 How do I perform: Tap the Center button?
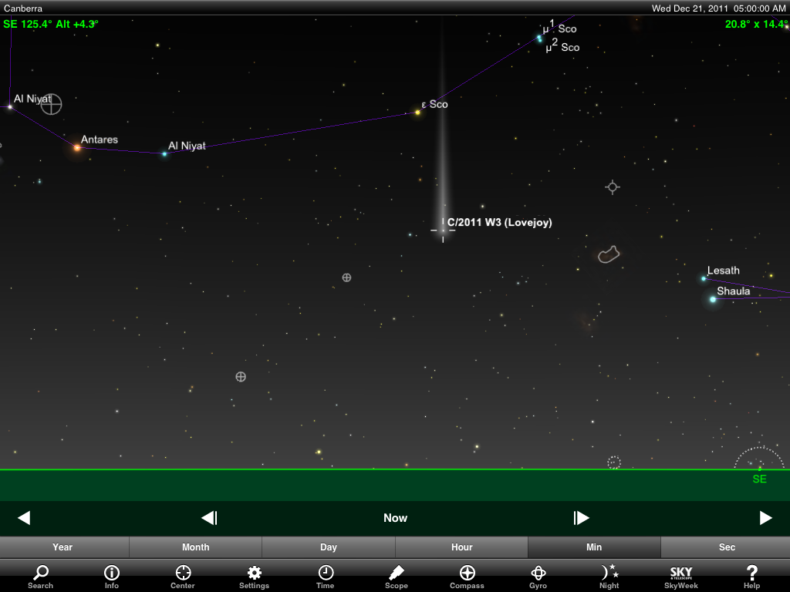point(182,577)
